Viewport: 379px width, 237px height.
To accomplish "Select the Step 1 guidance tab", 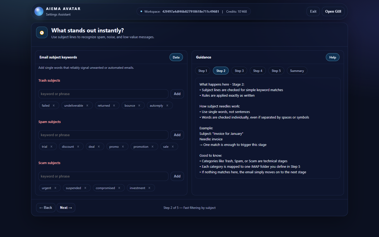I will [x=202, y=71].
